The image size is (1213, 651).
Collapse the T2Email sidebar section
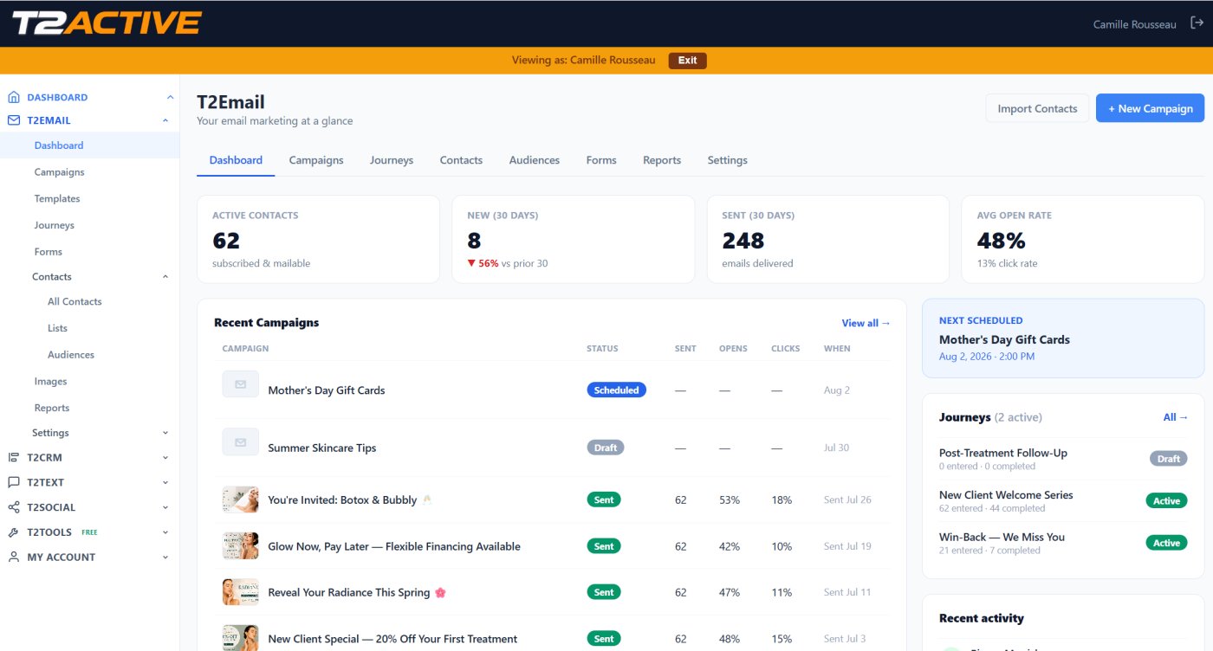pos(165,120)
